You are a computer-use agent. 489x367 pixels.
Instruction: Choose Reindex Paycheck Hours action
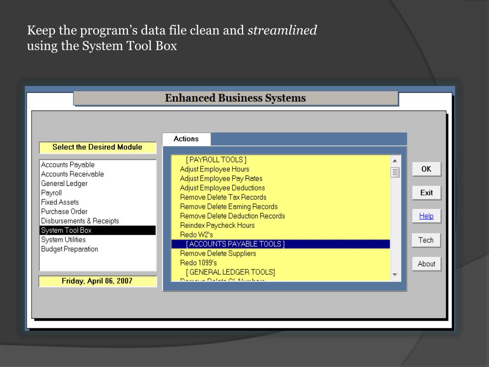281,226
